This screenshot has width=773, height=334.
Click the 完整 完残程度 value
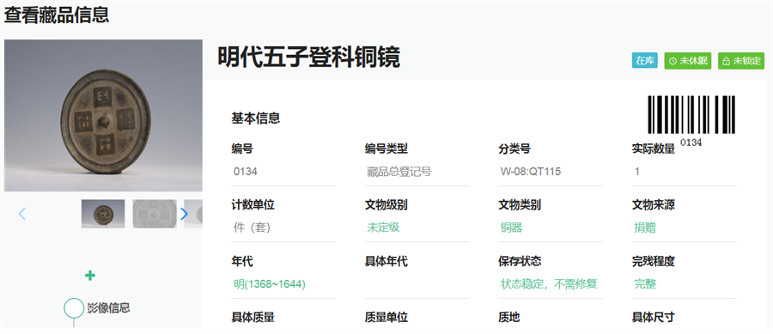click(645, 284)
